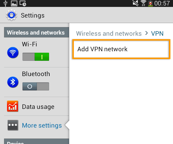173x144 pixels.
Task: Tap the More settings dots icon
Action: point(13,126)
